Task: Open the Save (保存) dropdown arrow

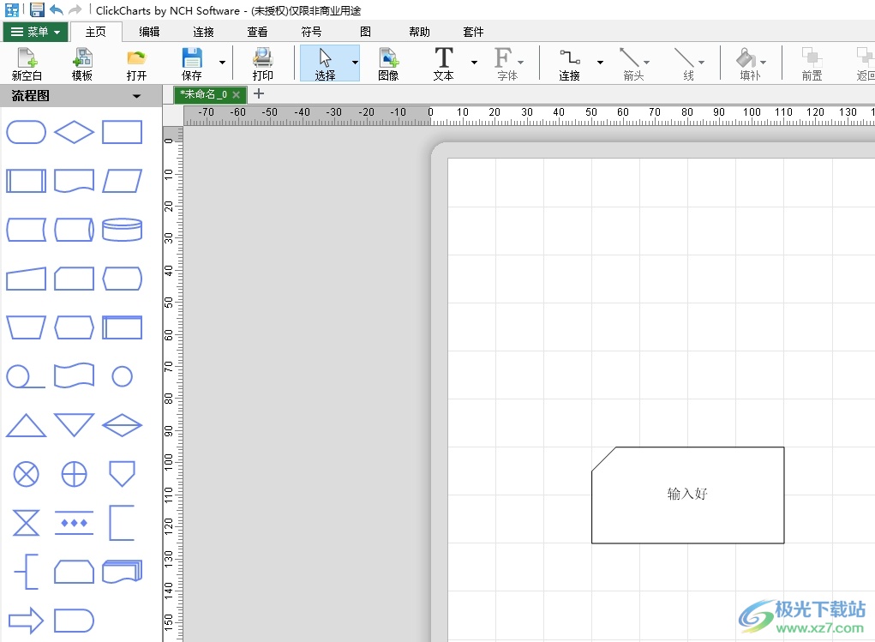Action: point(222,63)
